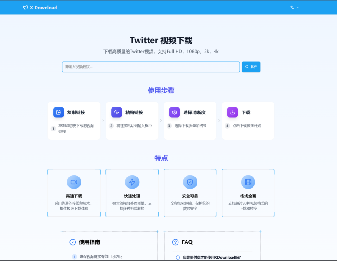337x261 pixels.
Task: Click the 安全可靠 shield check icon
Action: point(190,182)
